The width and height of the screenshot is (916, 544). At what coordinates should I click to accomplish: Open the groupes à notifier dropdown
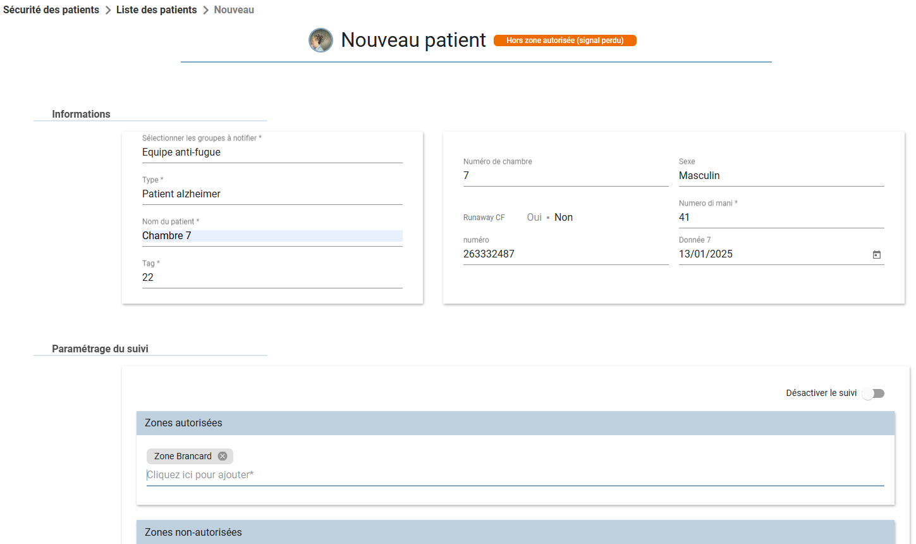[x=272, y=152]
